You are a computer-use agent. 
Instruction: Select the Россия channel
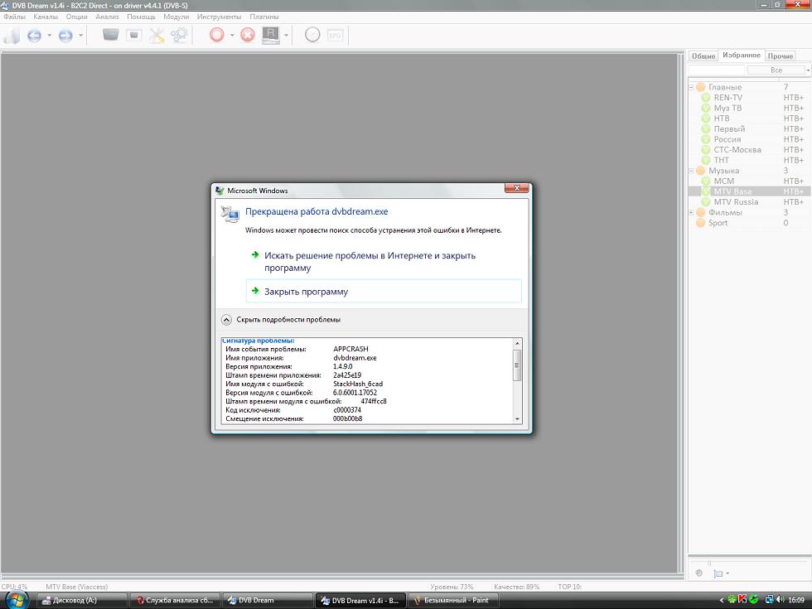pyautogui.click(x=727, y=139)
